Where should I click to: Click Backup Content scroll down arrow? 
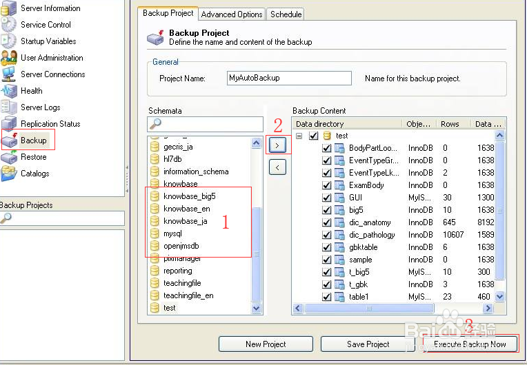(500, 297)
